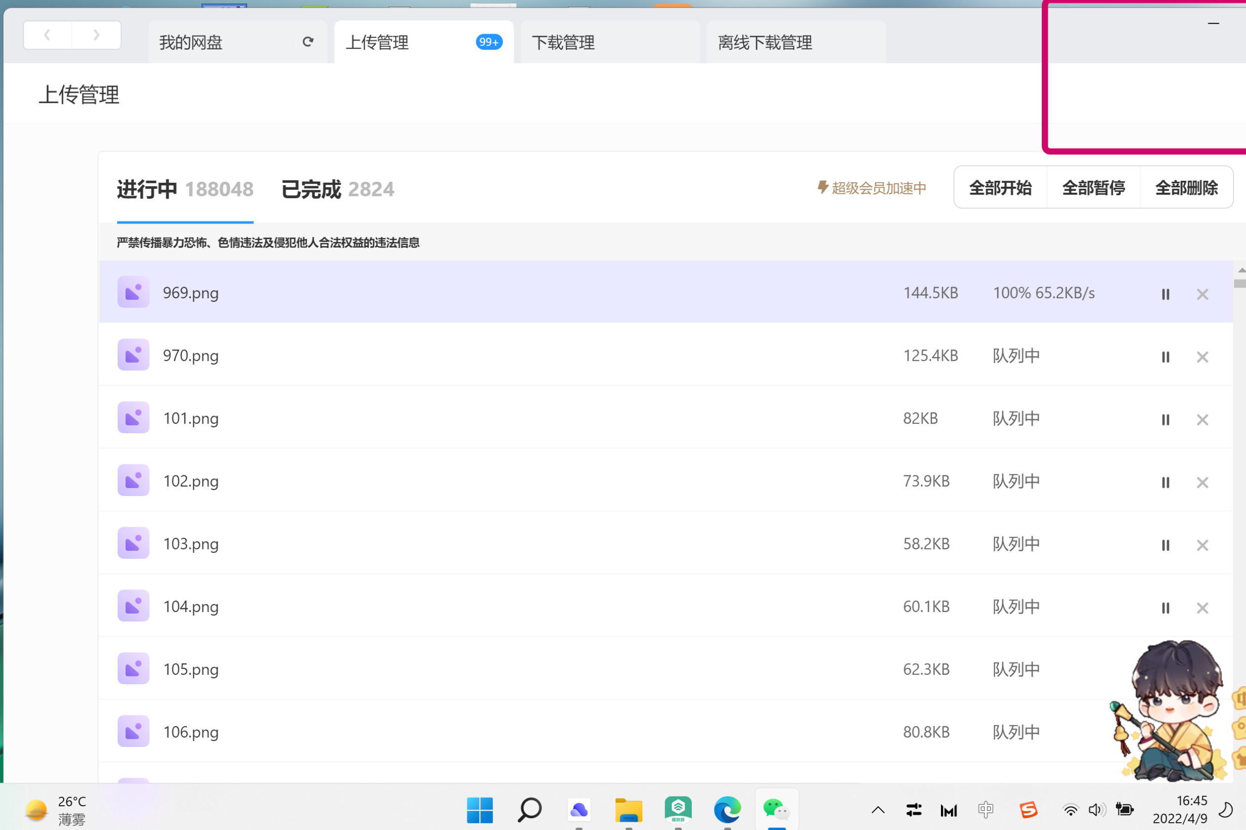Image resolution: width=1246 pixels, height=830 pixels.
Task: Launch Microsoft Edge from the taskbar
Action: [x=727, y=810]
